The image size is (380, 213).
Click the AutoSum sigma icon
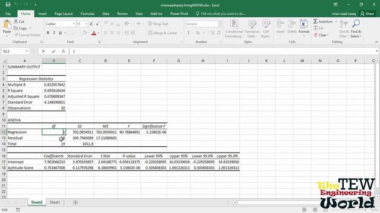pos(315,21)
